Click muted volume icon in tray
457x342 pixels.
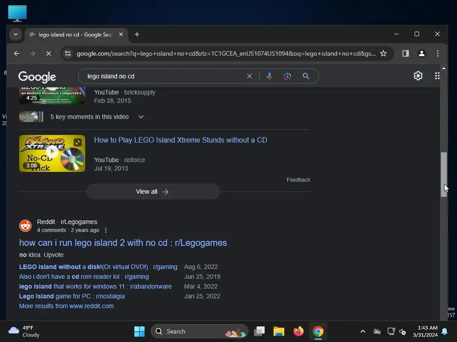[x=403, y=331]
